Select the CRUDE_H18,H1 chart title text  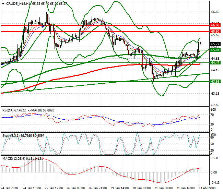18,4
